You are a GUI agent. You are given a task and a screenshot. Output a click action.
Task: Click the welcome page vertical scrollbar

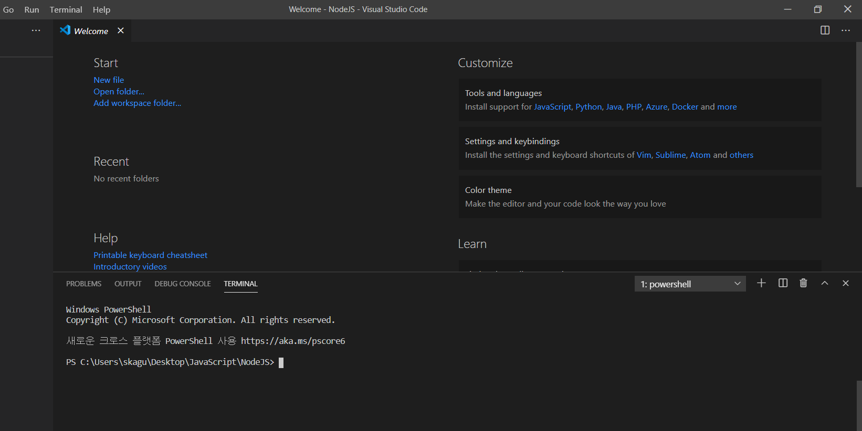point(859,114)
